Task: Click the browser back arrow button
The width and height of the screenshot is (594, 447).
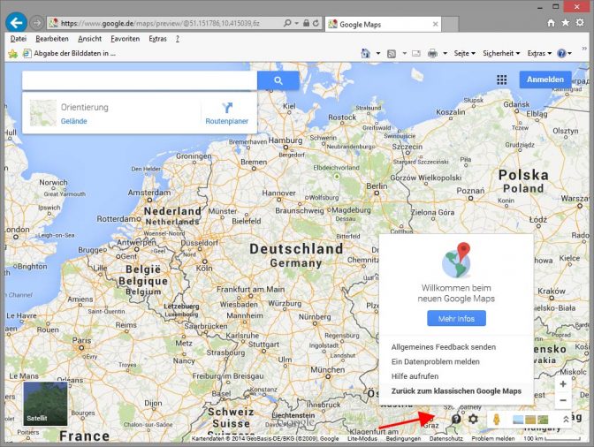Action: click(16, 23)
